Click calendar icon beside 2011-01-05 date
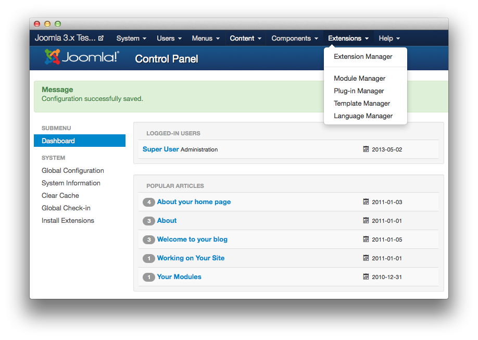Image resolution: width=478 pixels, height=340 pixels. [x=366, y=240]
